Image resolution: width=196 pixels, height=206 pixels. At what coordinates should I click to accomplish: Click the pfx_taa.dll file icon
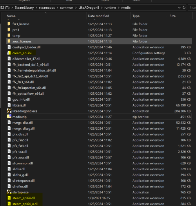9,151
